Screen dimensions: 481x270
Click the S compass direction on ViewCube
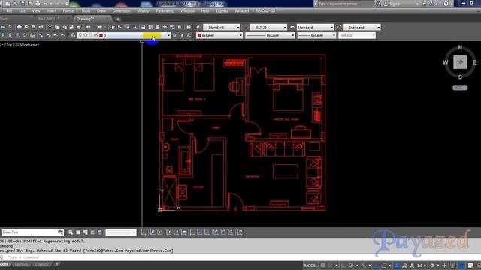pos(460,77)
